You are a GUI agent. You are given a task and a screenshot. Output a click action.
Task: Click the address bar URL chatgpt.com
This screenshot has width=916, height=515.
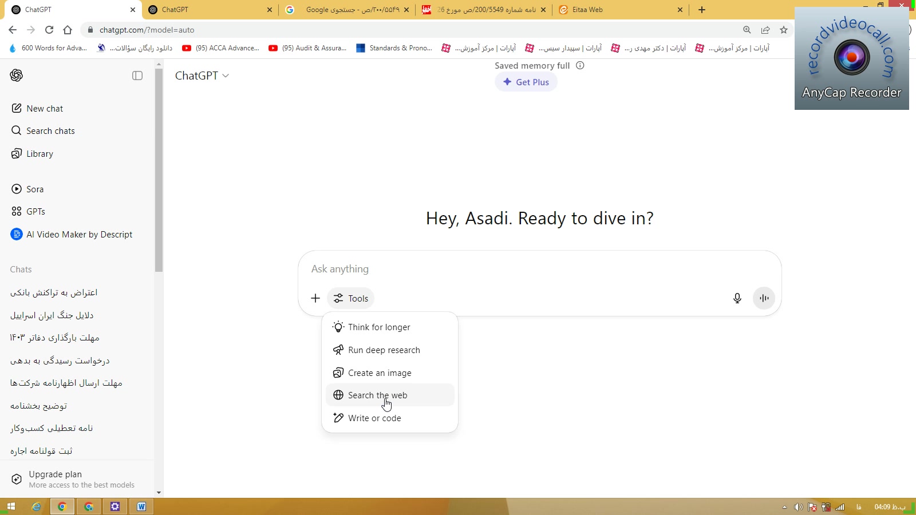pyautogui.click(x=147, y=30)
